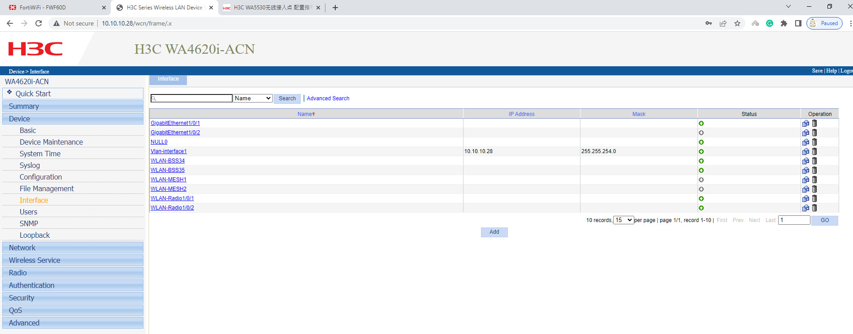Expand the Security section
Viewport: 853px width, 334px height.
coord(73,298)
